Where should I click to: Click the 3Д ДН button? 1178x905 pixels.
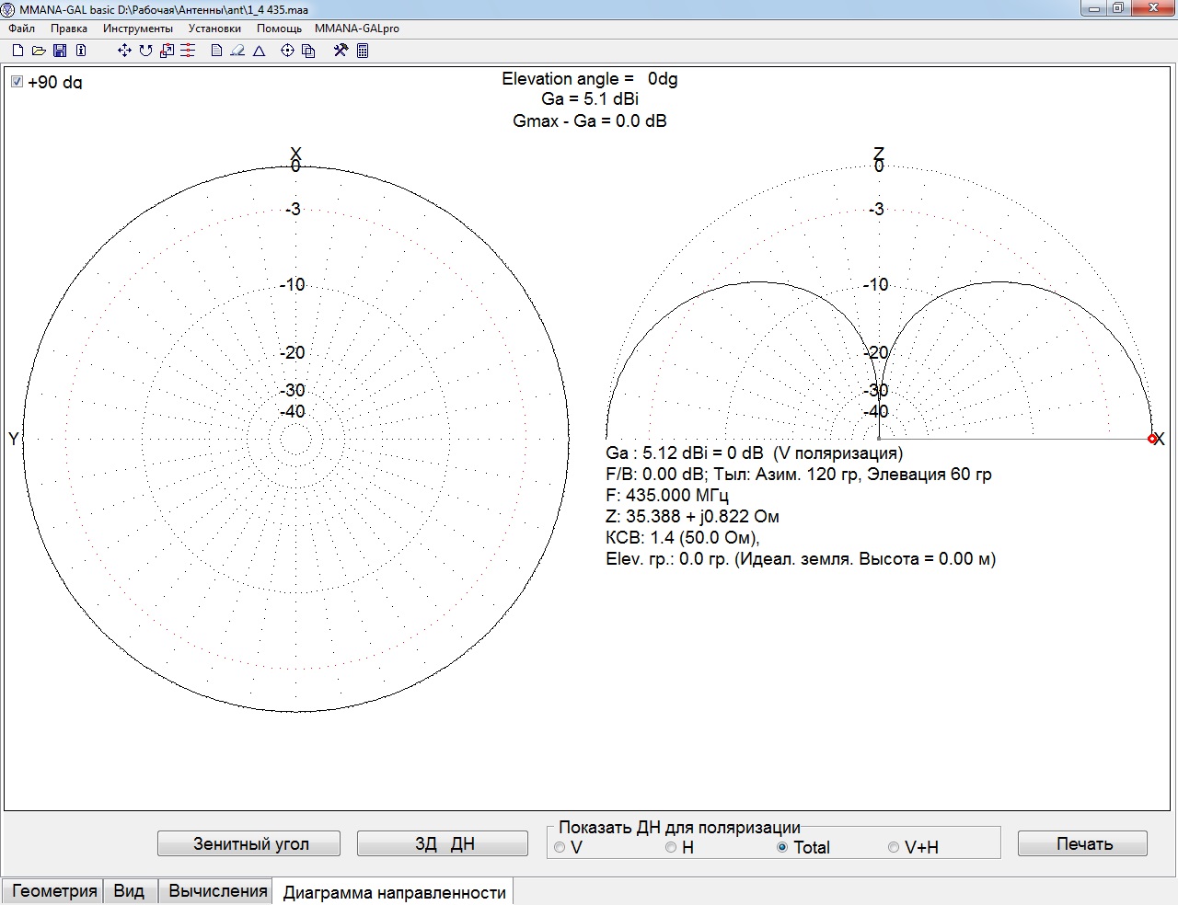pos(443,843)
